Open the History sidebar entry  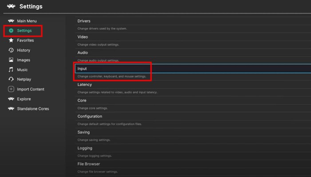point(24,50)
